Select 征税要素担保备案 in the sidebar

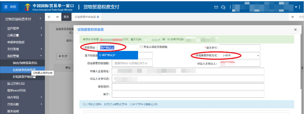pos(22,70)
